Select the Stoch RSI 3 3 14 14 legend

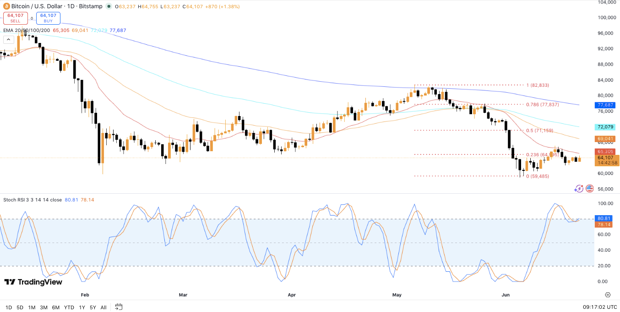tap(33, 200)
